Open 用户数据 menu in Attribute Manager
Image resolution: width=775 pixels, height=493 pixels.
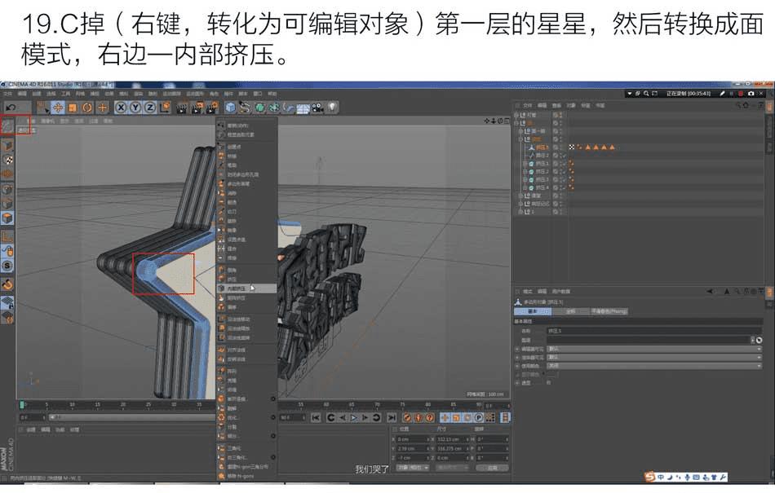pyautogui.click(x=561, y=292)
